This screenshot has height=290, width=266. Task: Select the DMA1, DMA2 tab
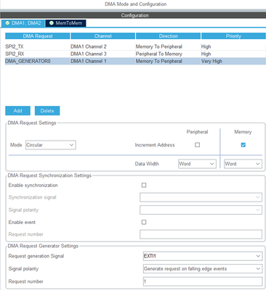(23, 23)
